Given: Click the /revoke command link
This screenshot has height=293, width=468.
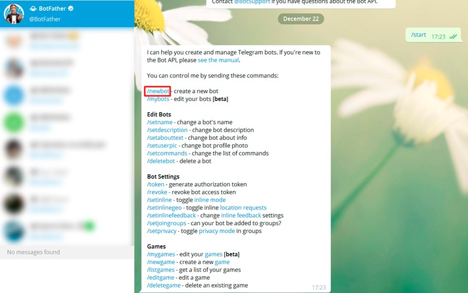Looking at the screenshot, I should tap(157, 192).
